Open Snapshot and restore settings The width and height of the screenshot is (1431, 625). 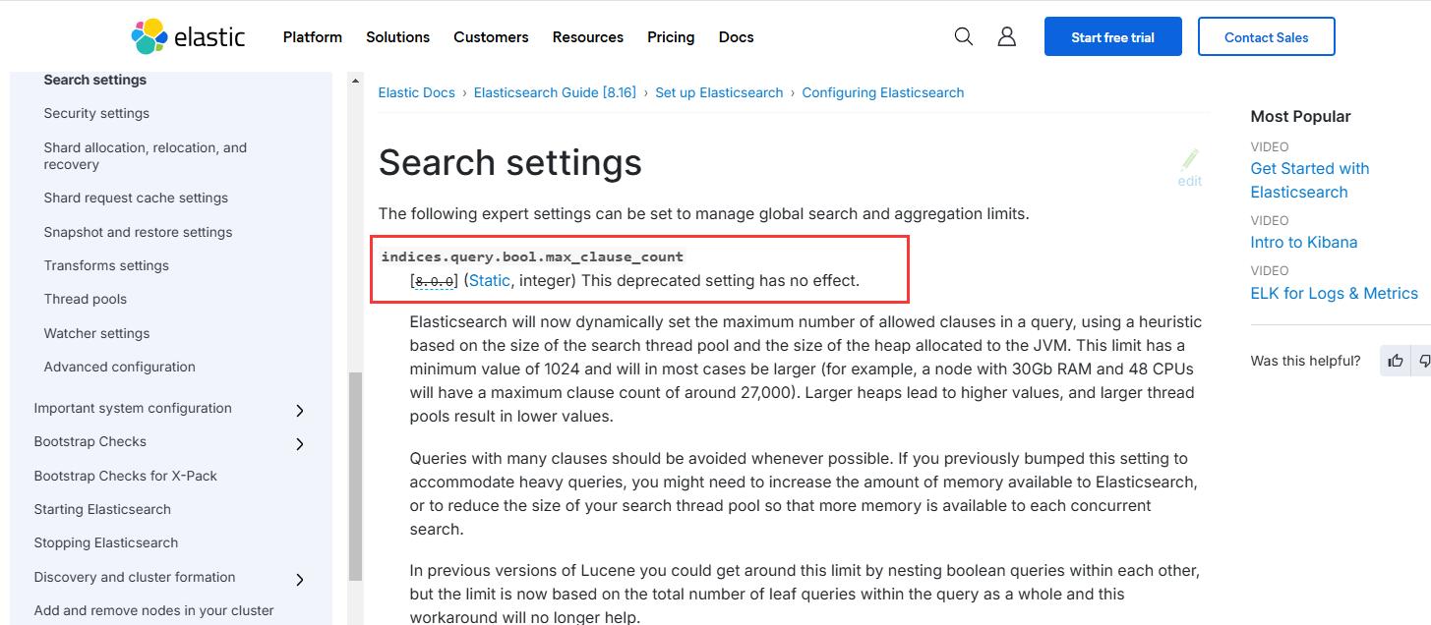point(138,232)
